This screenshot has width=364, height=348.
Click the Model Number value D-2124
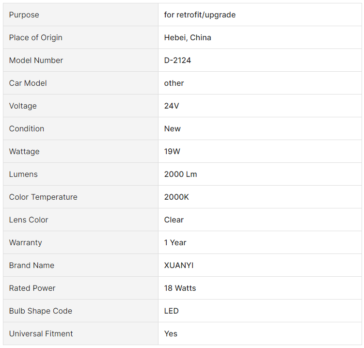[x=177, y=61]
